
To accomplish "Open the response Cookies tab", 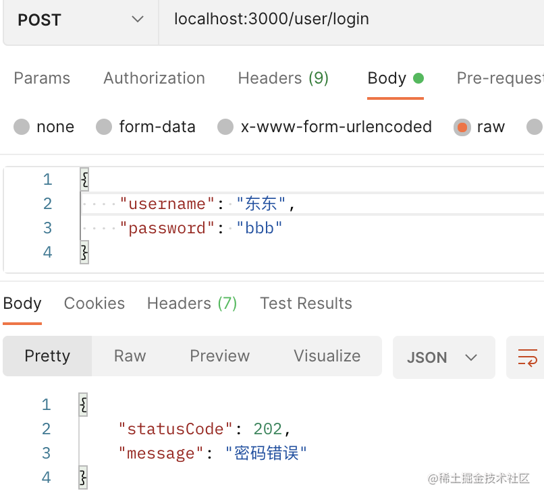I will point(94,303).
